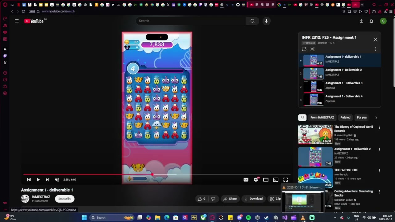Click the browser address bar URL
This screenshot has width=395, height=222.
[58, 11]
